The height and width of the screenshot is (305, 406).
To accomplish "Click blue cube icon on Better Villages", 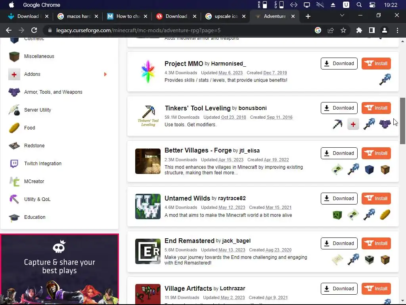I will click(x=369, y=169).
